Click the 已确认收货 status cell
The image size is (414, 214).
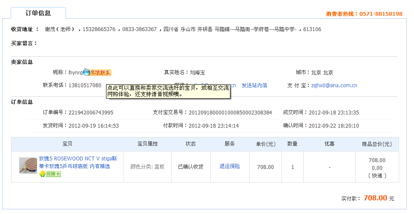191,167
